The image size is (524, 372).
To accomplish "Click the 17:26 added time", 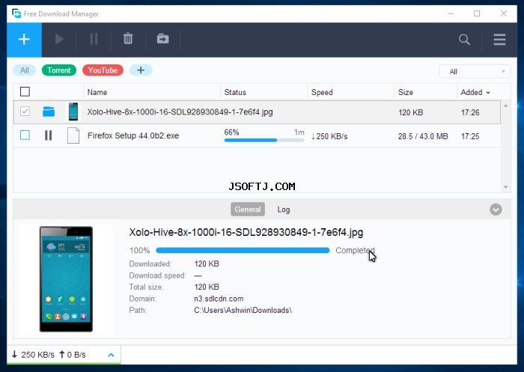I will tap(470, 112).
